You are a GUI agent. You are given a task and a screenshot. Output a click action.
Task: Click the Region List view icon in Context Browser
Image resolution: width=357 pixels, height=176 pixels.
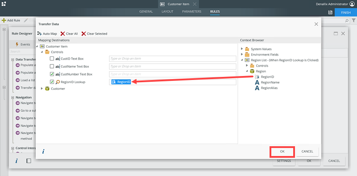(247, 60)
